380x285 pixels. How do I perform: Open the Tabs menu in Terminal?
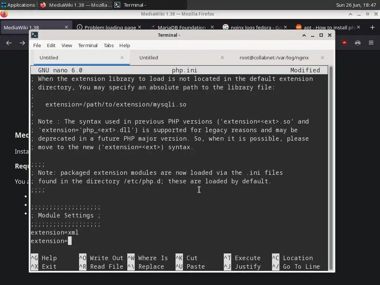pyautogui.click(x=109, y=45)
